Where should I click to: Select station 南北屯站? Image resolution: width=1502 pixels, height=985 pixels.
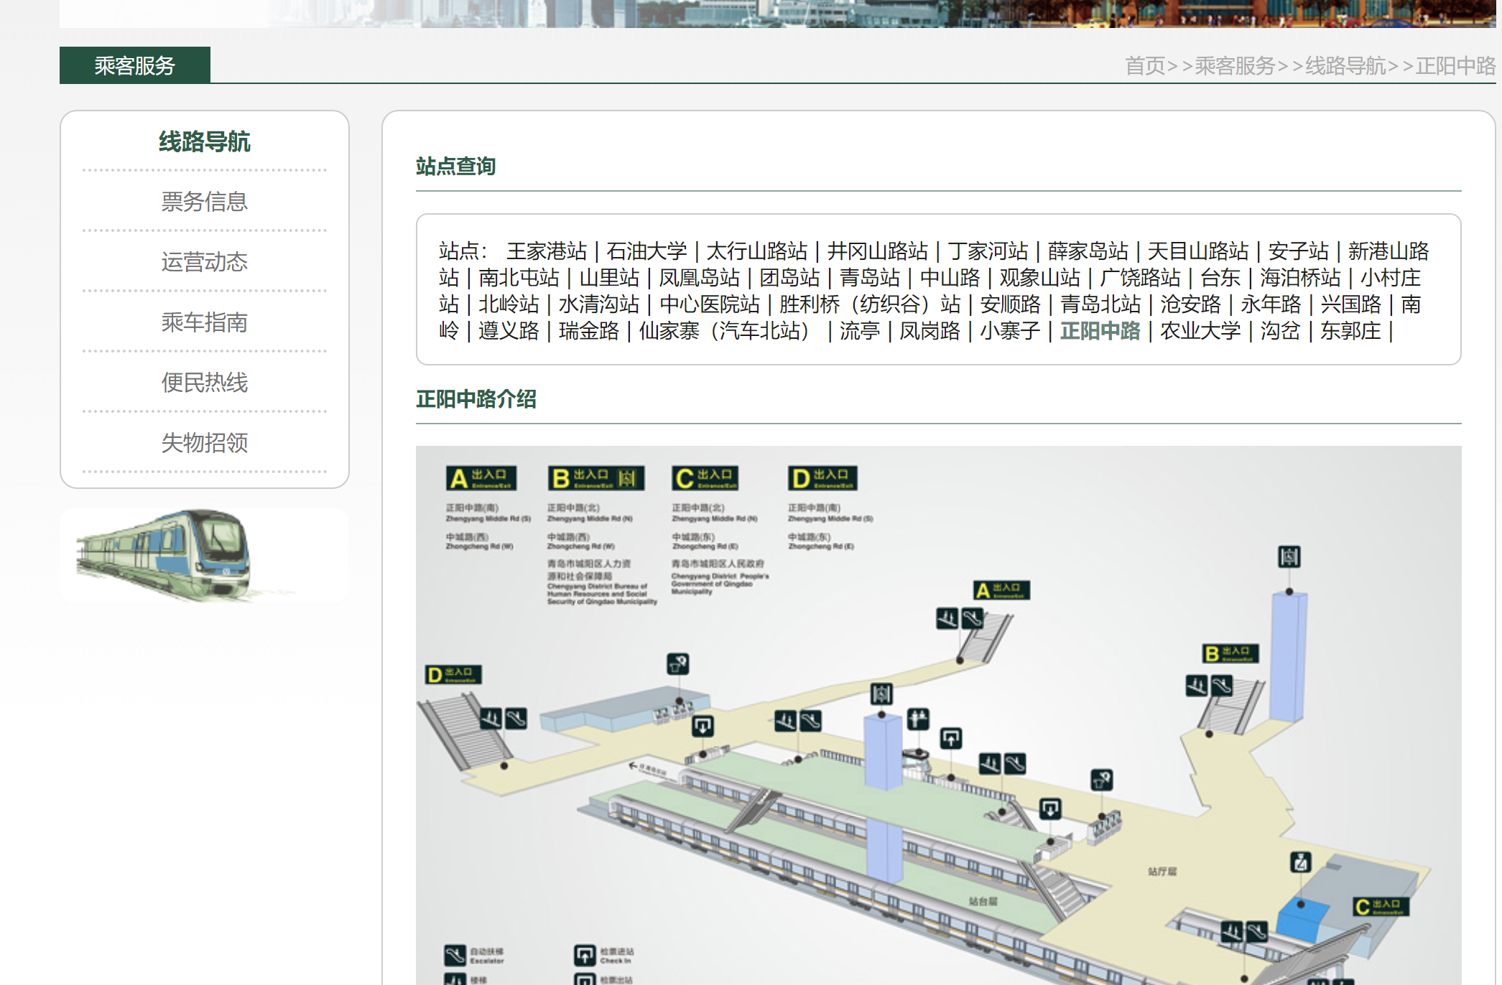click(x=519, y=278)
